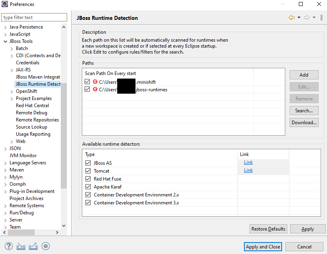Screen dimensions: 327x254
Task: Select Remote Repositories tree item
Action: click(x=37, y=120)
